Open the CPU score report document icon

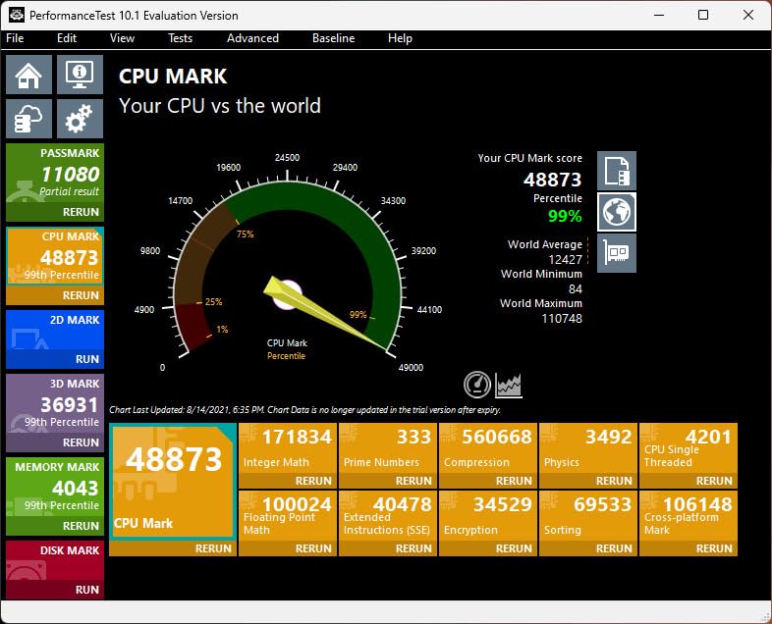tap(617, 171)
